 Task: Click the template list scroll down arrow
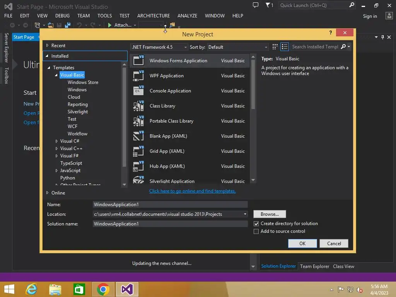point(253,180)
